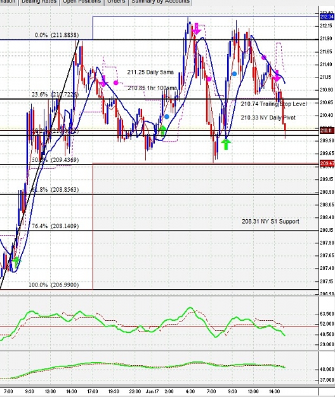
Task: Click the '210.74 Trailing Stop Level' annotation
Action: [x=273, y=104]
